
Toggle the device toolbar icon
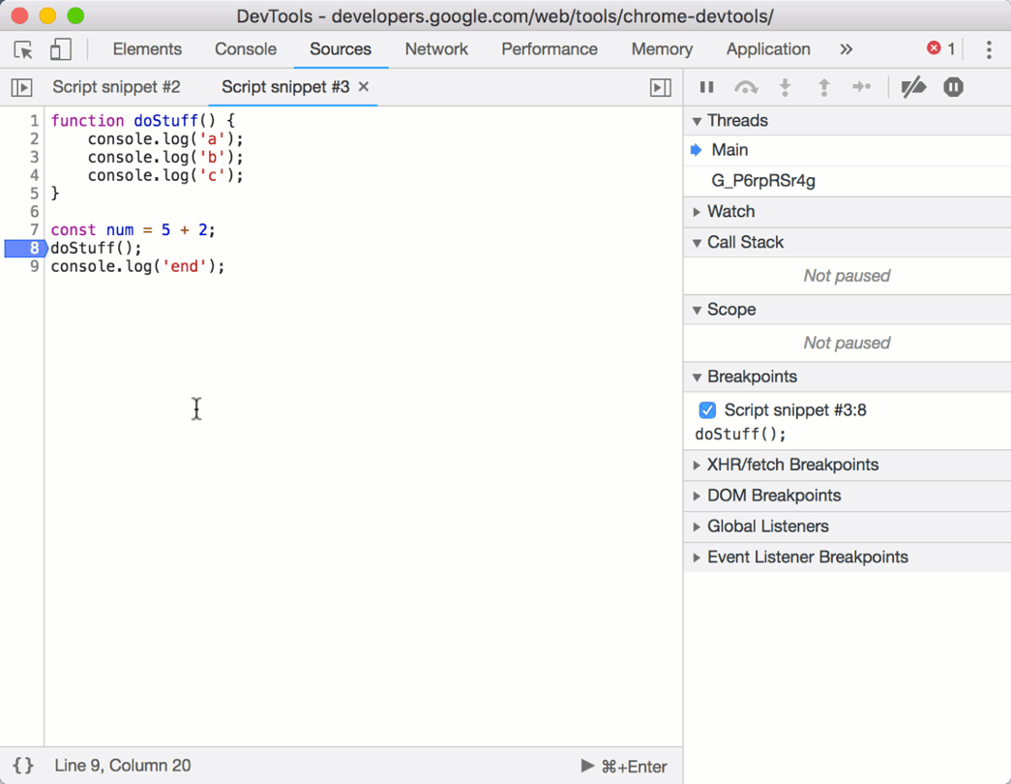tap(61, 49)
